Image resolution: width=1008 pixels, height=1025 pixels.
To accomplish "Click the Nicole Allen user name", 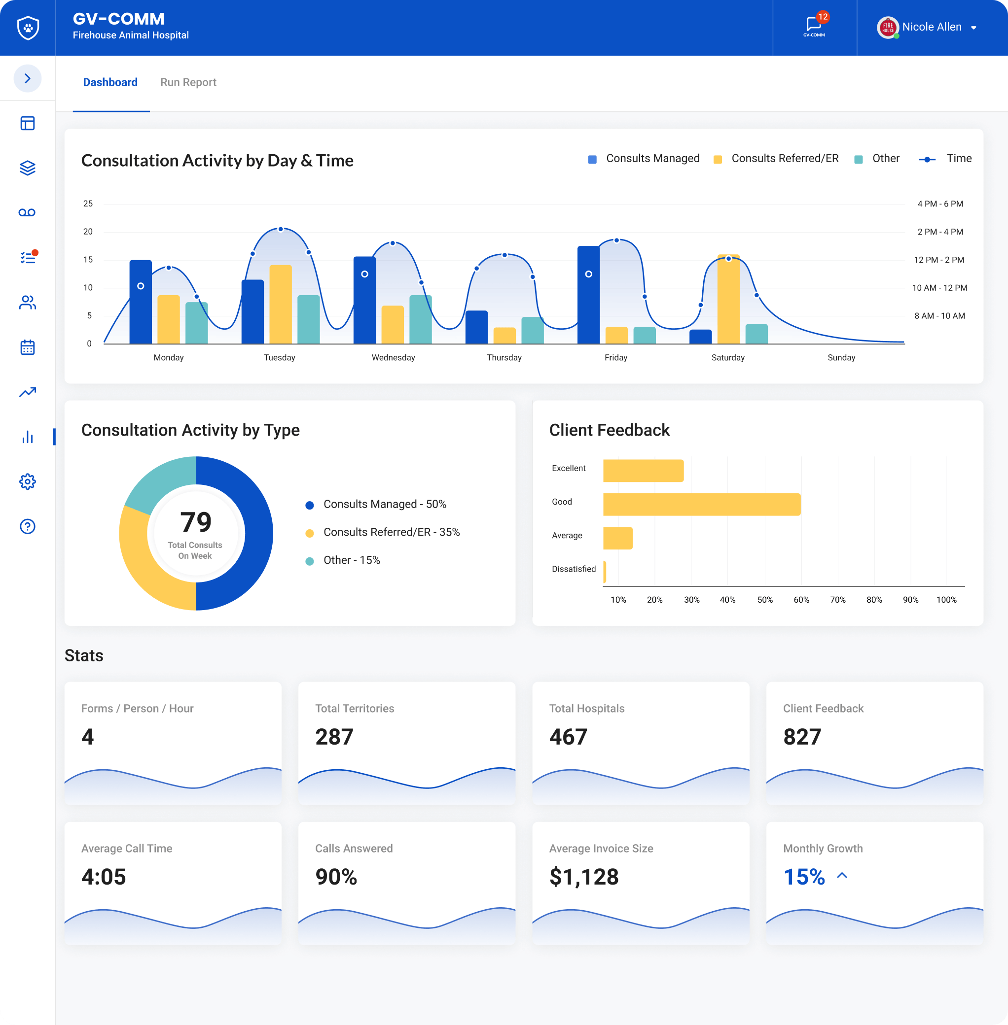I will pyautogui.click(x=932, y=27).
